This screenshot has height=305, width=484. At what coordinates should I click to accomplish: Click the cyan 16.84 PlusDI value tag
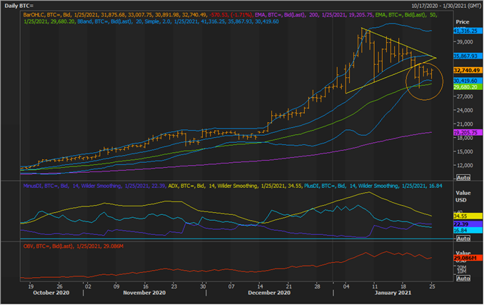click(468, 231)
